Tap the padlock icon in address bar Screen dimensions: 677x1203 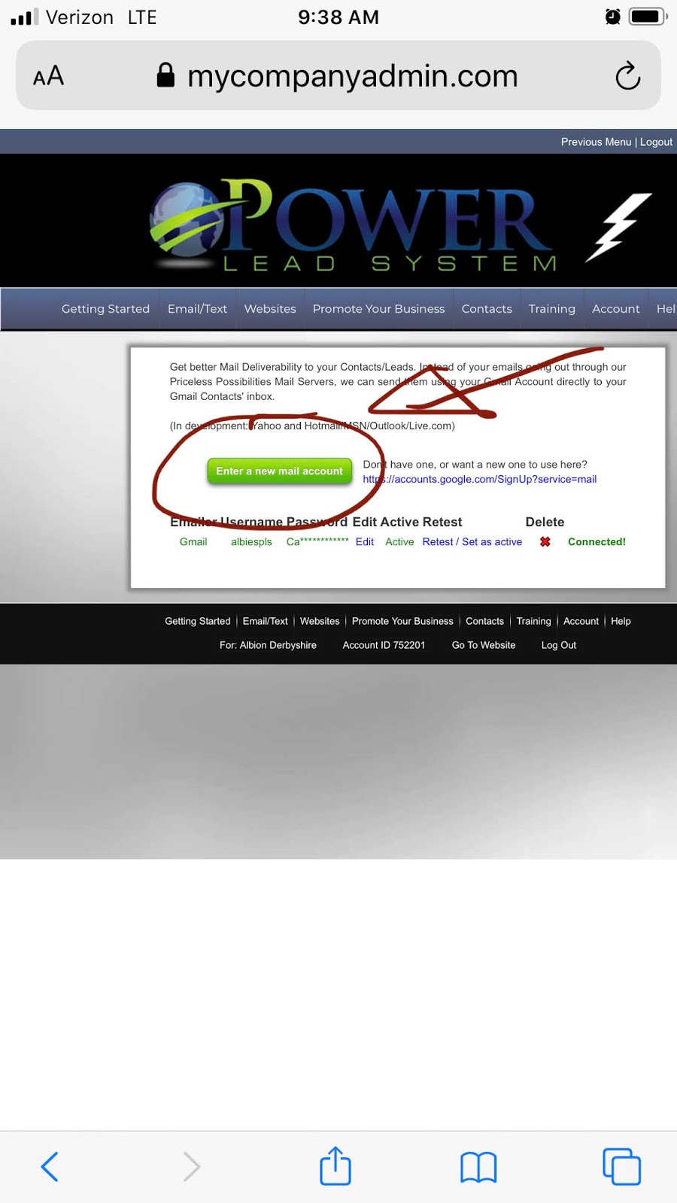(165, 75)
